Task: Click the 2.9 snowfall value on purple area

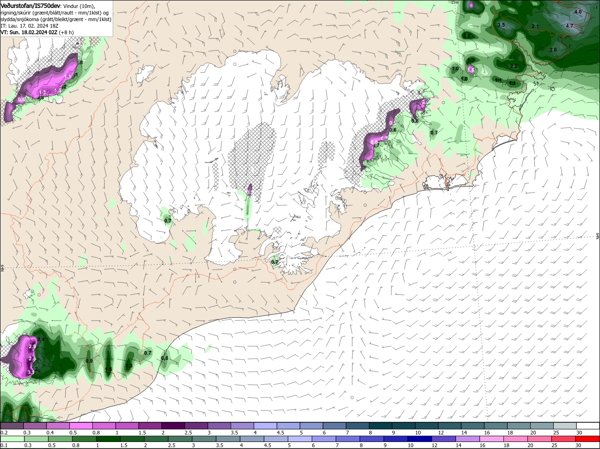Action: click(x=32, y=347)
